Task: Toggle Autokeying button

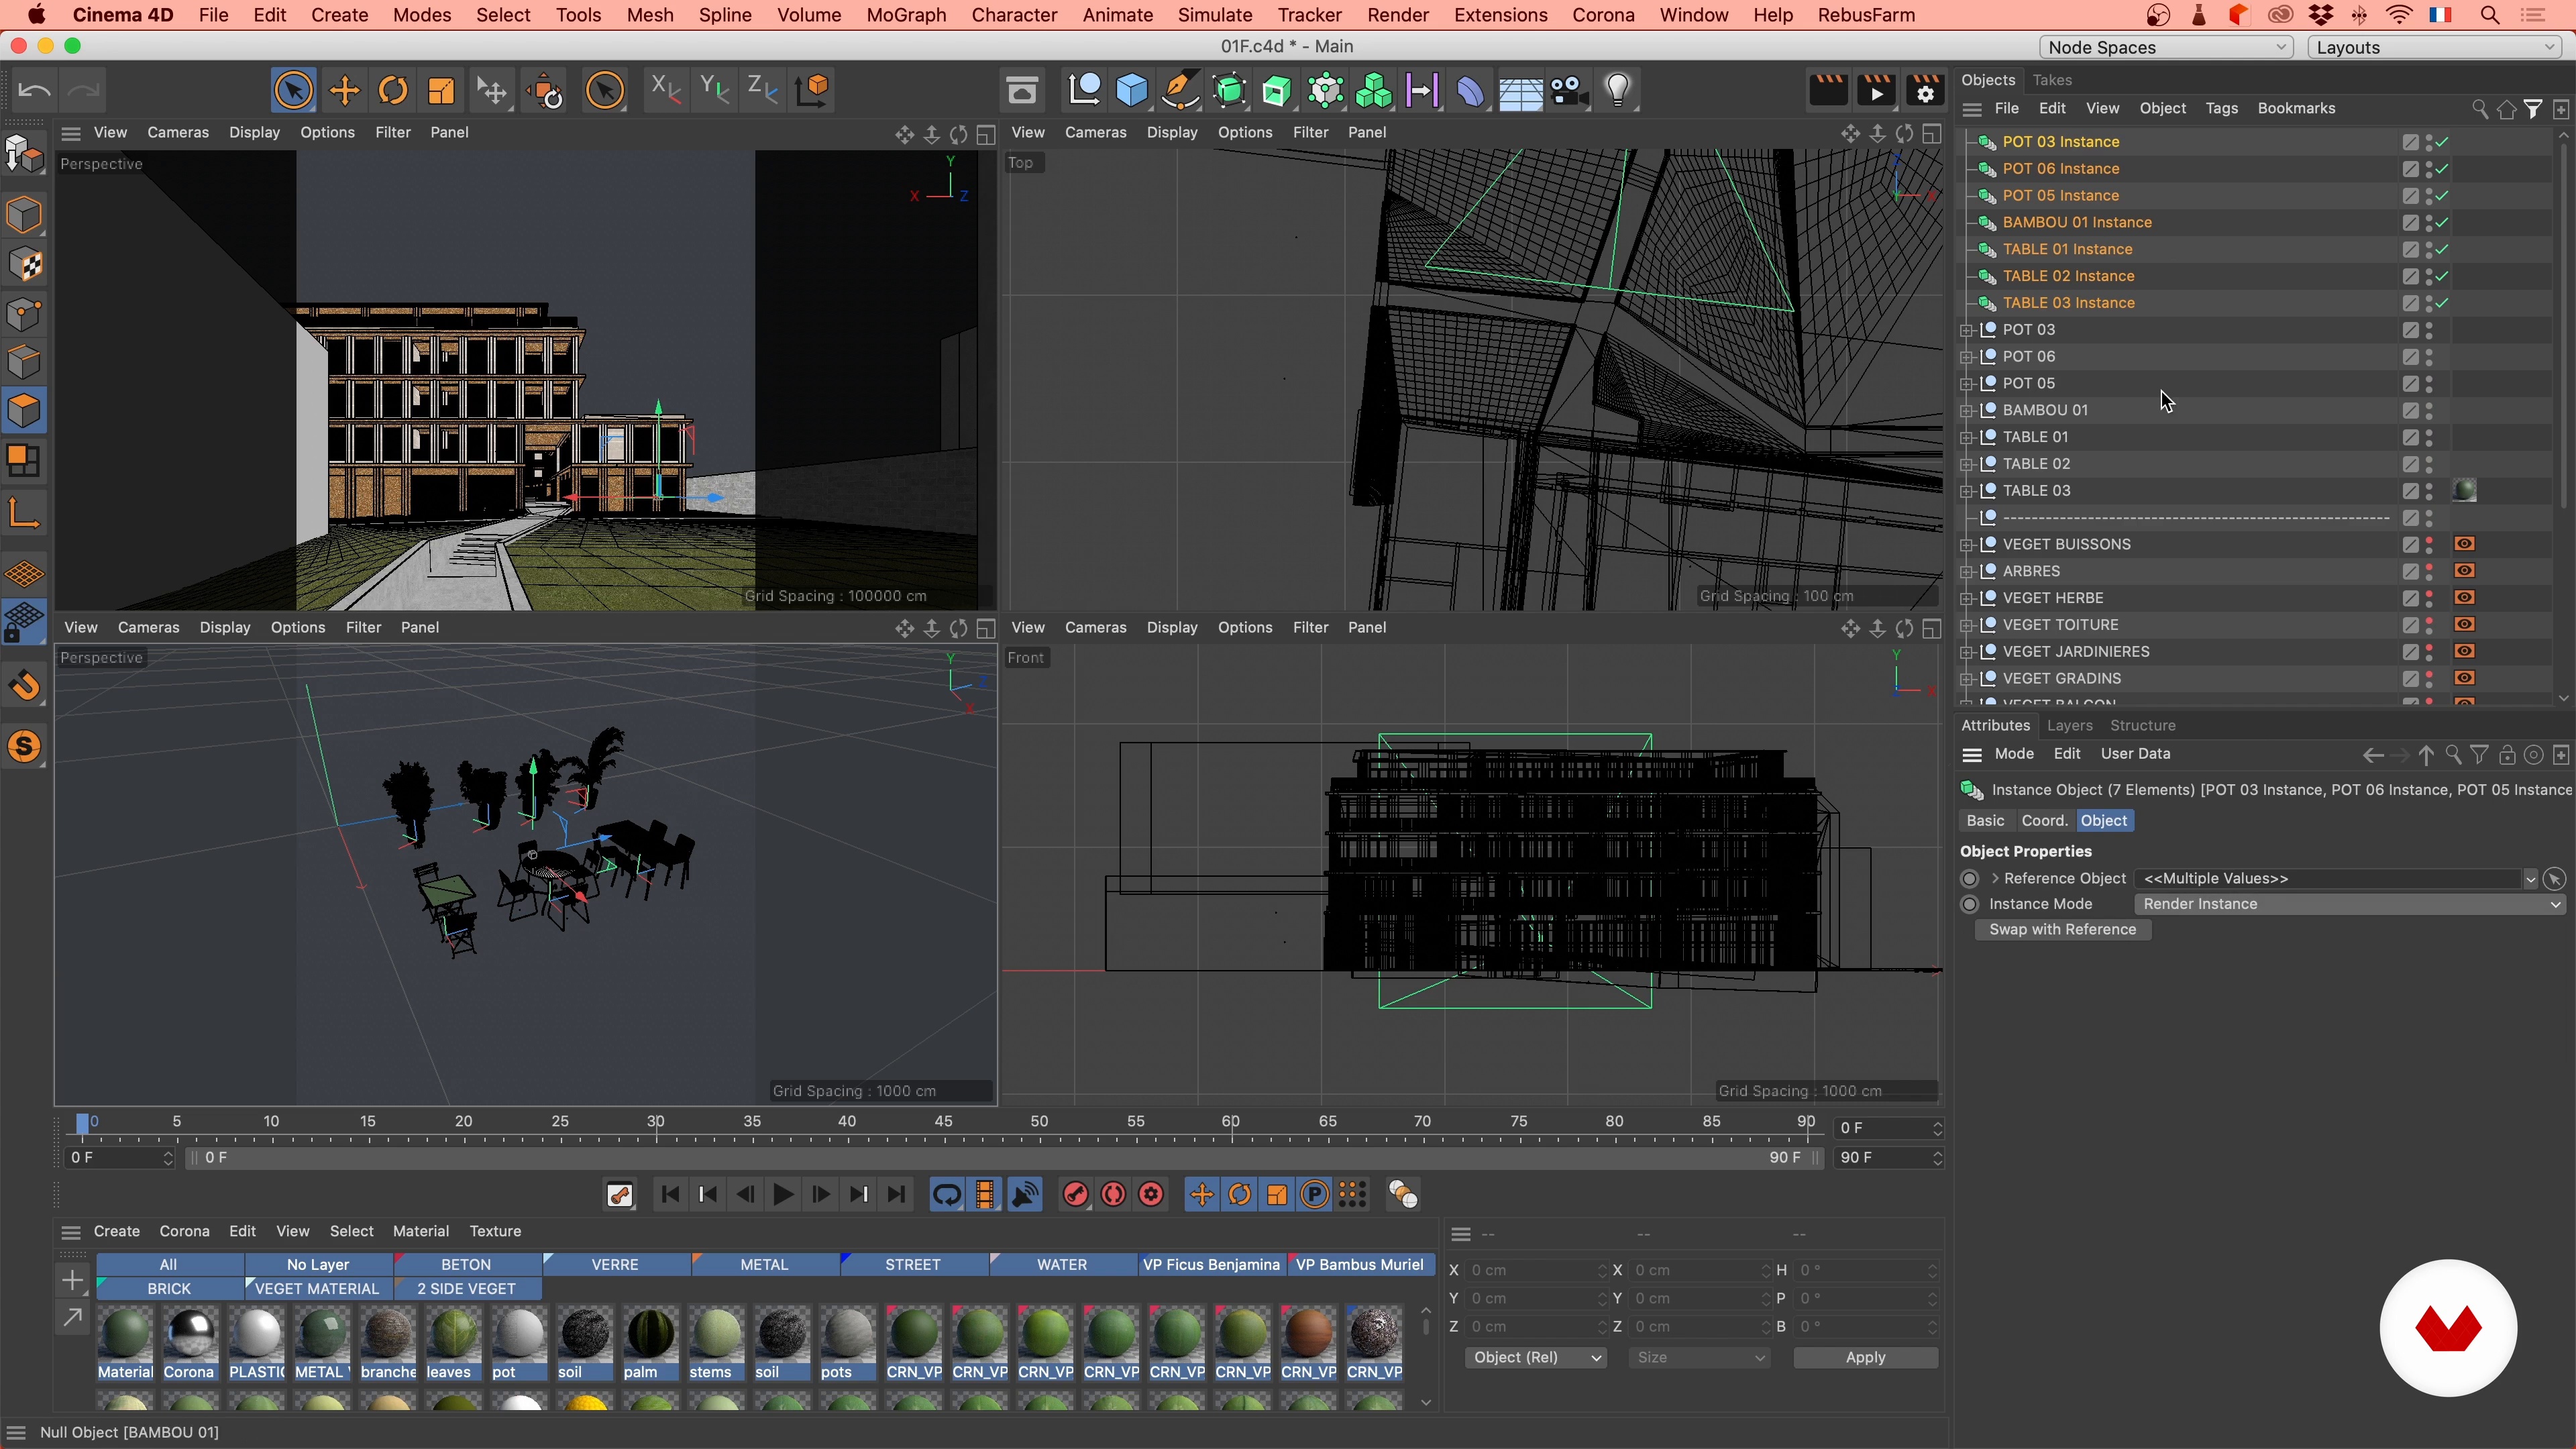Action: [x=1113, y=1194]
